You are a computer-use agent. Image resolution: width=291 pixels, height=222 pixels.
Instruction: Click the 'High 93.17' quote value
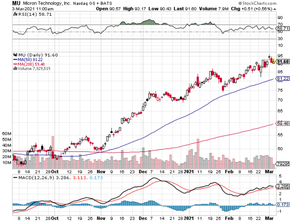tap(135, 9)
